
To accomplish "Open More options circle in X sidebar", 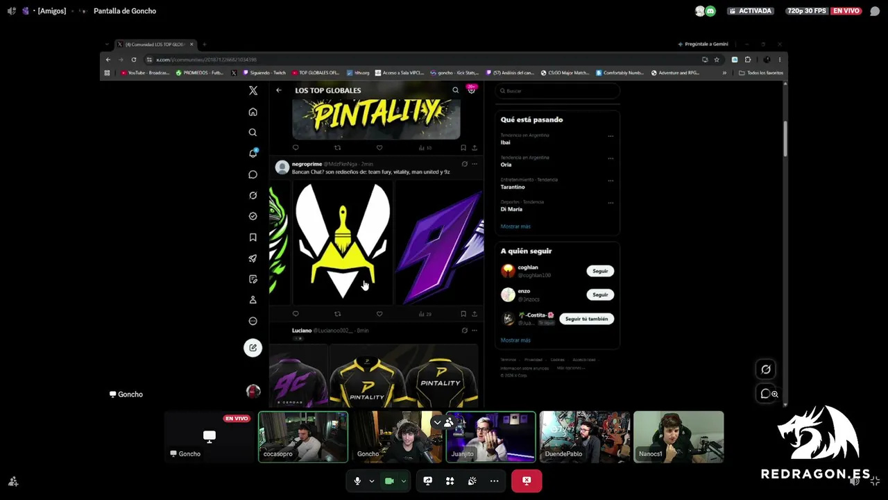I will click(253, 321).
